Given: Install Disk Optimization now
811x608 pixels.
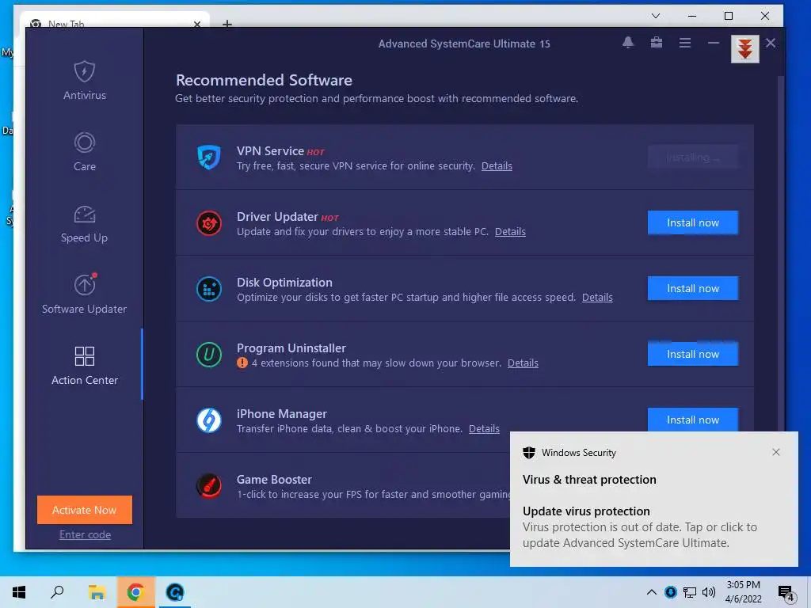Looking at the screenshot, I should 692,288.
